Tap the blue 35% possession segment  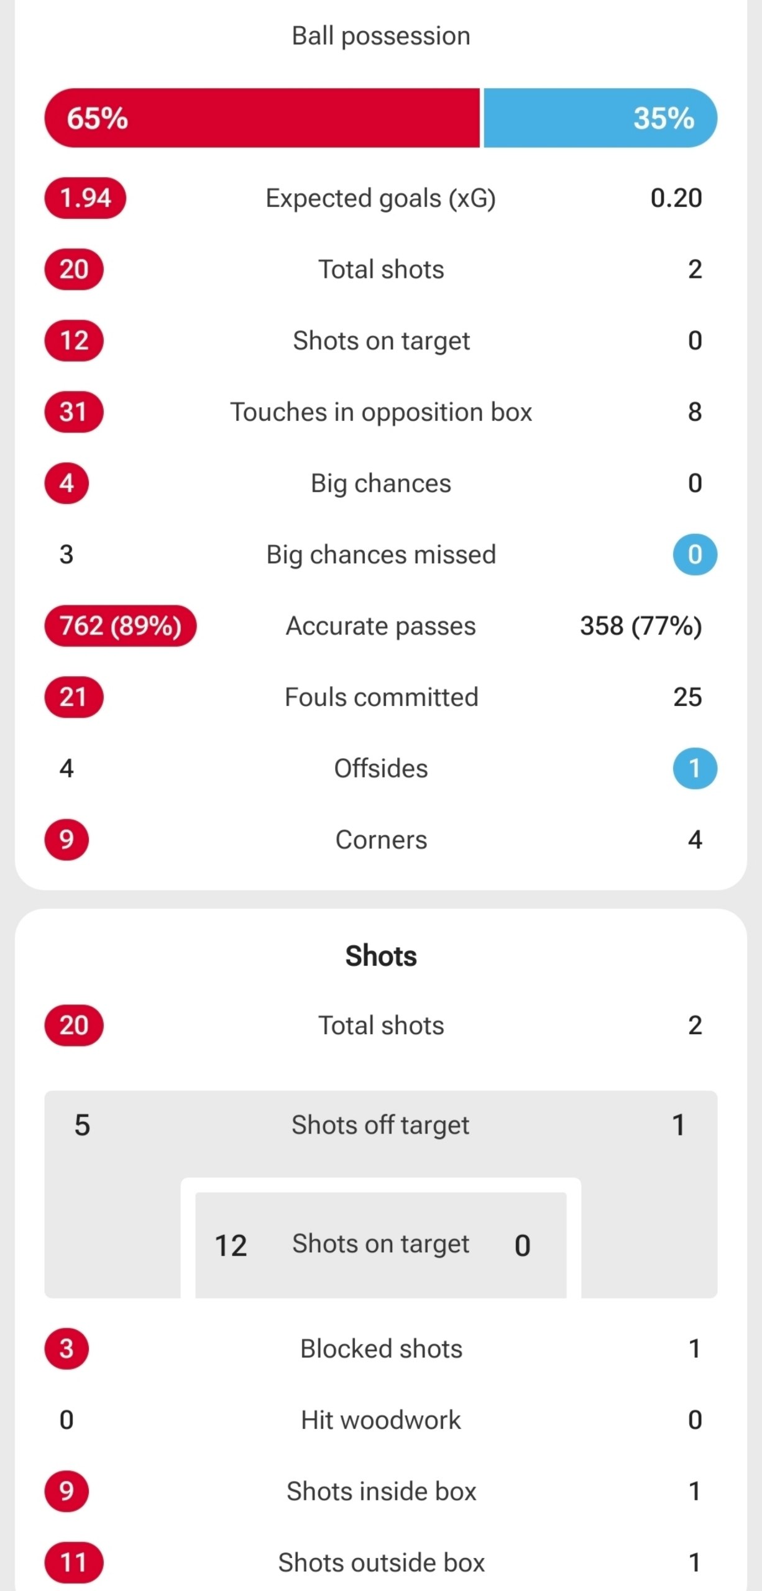[x=600, y=118]
